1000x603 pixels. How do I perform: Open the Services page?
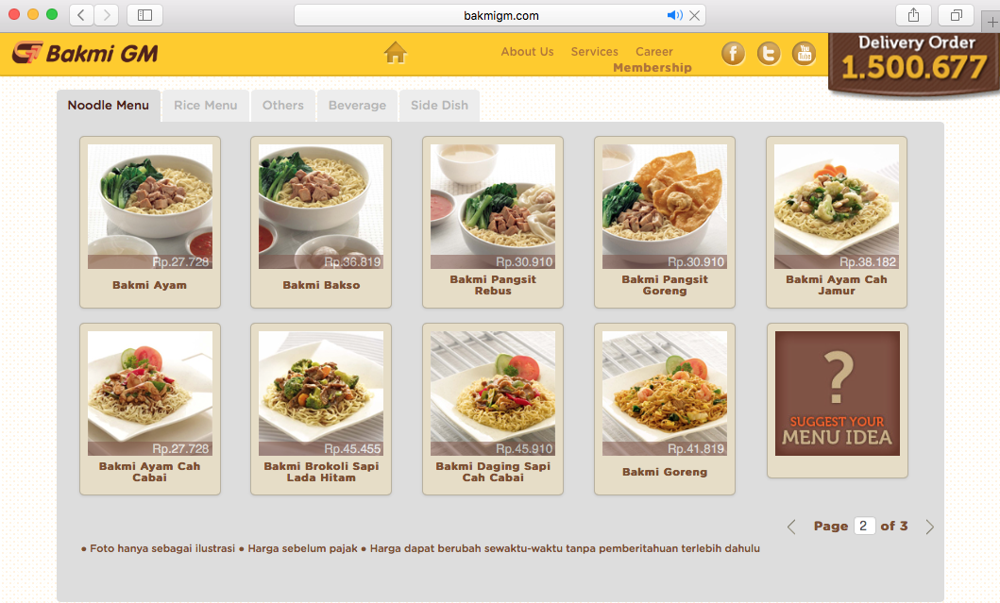[594, 52]
